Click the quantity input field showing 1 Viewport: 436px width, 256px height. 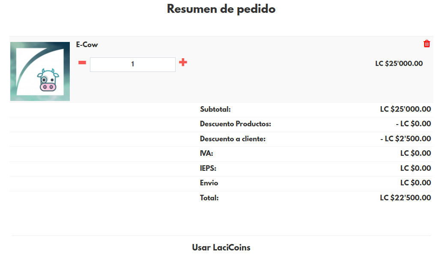(x=132, y=65)
